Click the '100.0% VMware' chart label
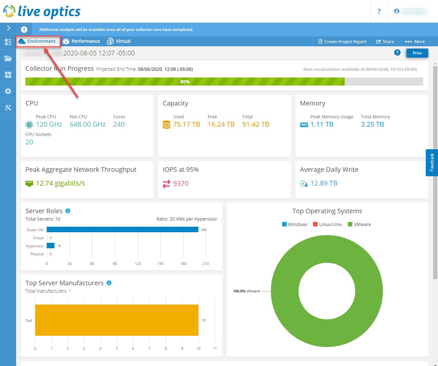The image size is (438, 366). [246, 291]
